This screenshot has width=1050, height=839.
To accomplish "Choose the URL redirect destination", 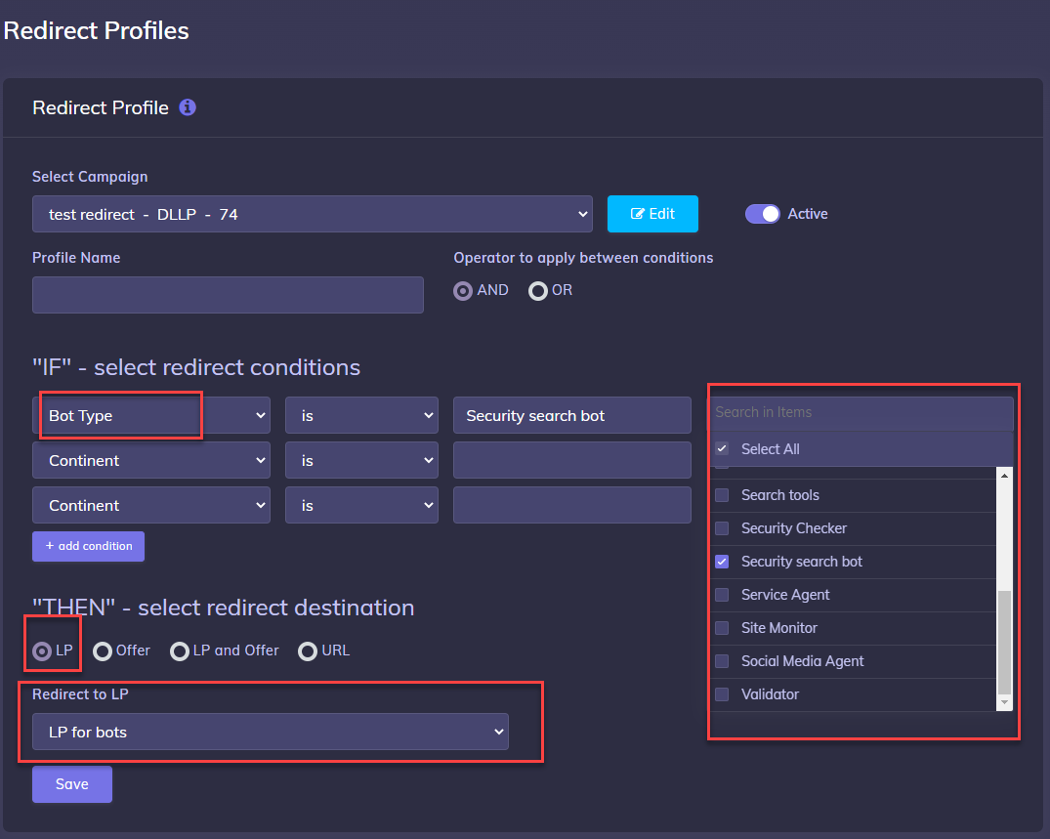I will (308, 650).
